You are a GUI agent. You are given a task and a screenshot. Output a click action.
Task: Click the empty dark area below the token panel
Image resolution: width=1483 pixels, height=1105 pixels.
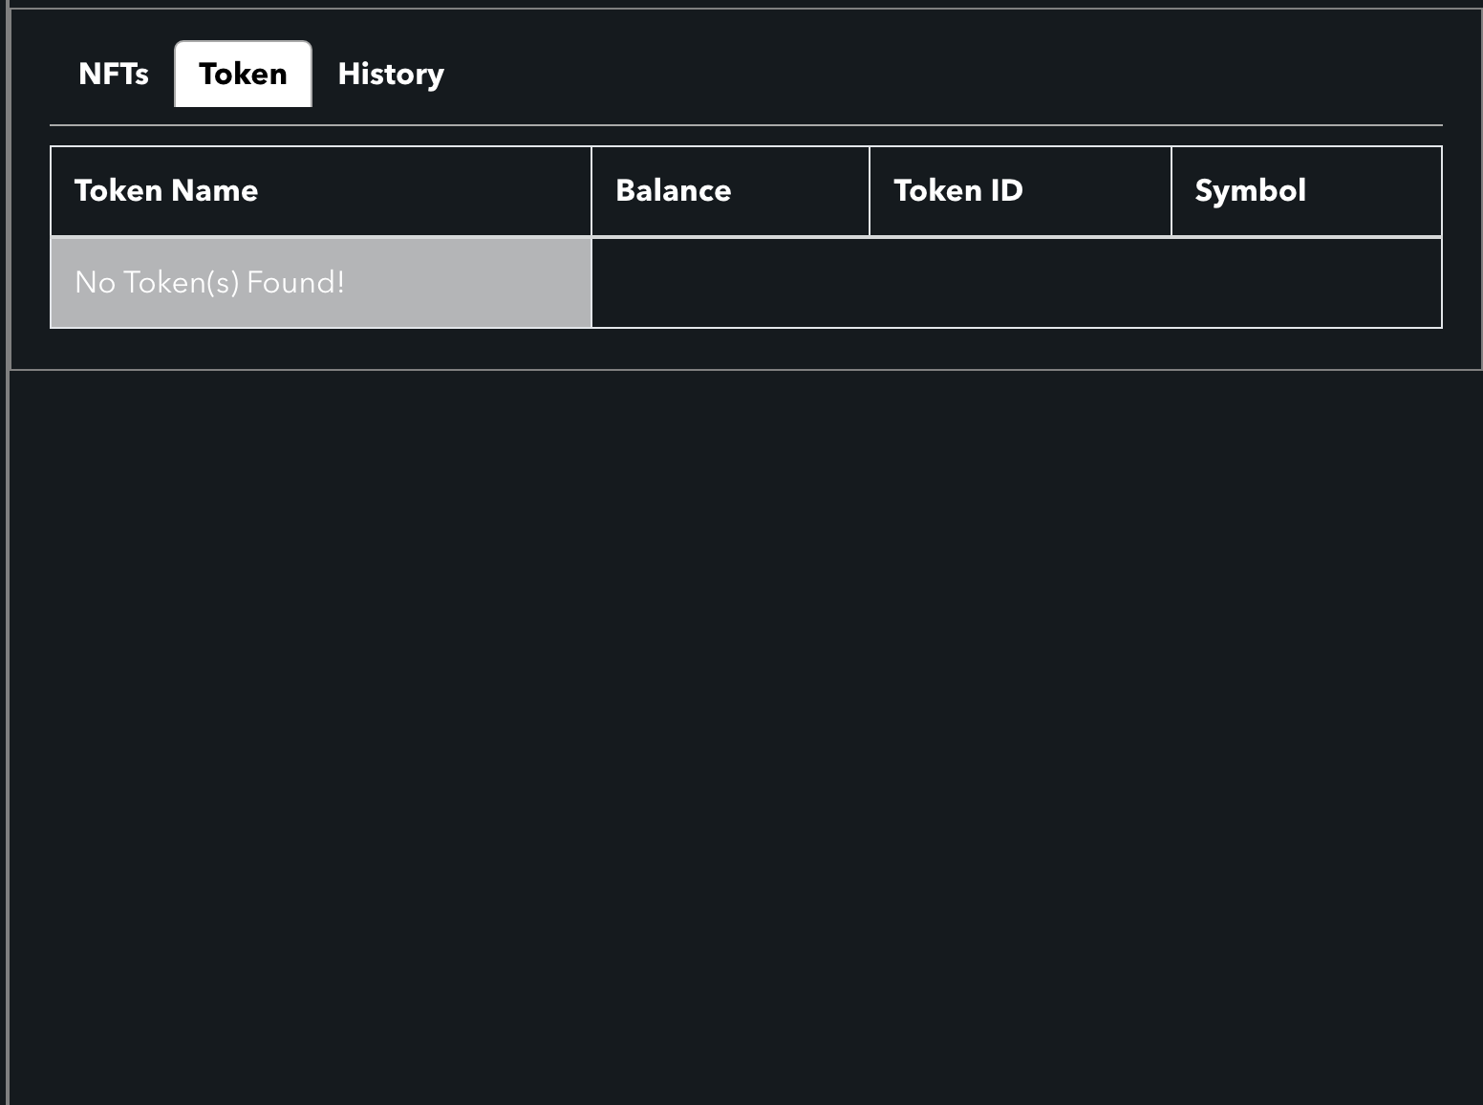746,736
